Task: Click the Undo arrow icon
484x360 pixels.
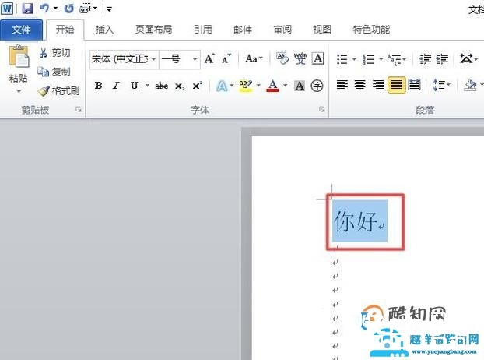Action: [44, 8]
